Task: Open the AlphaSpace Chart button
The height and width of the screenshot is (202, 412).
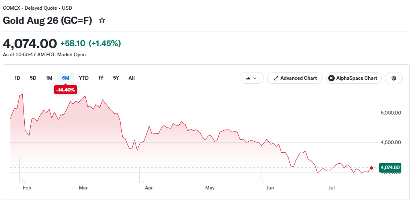Action: [x=354, y=78]
